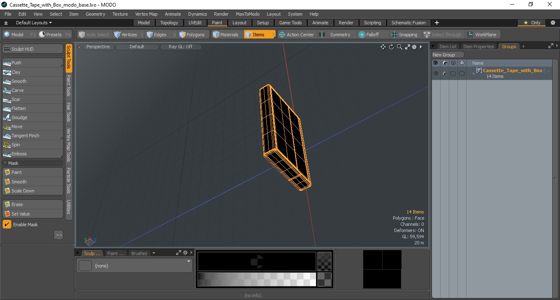
Task: Select the Carve sculpt tool
Action: (33, 90)
